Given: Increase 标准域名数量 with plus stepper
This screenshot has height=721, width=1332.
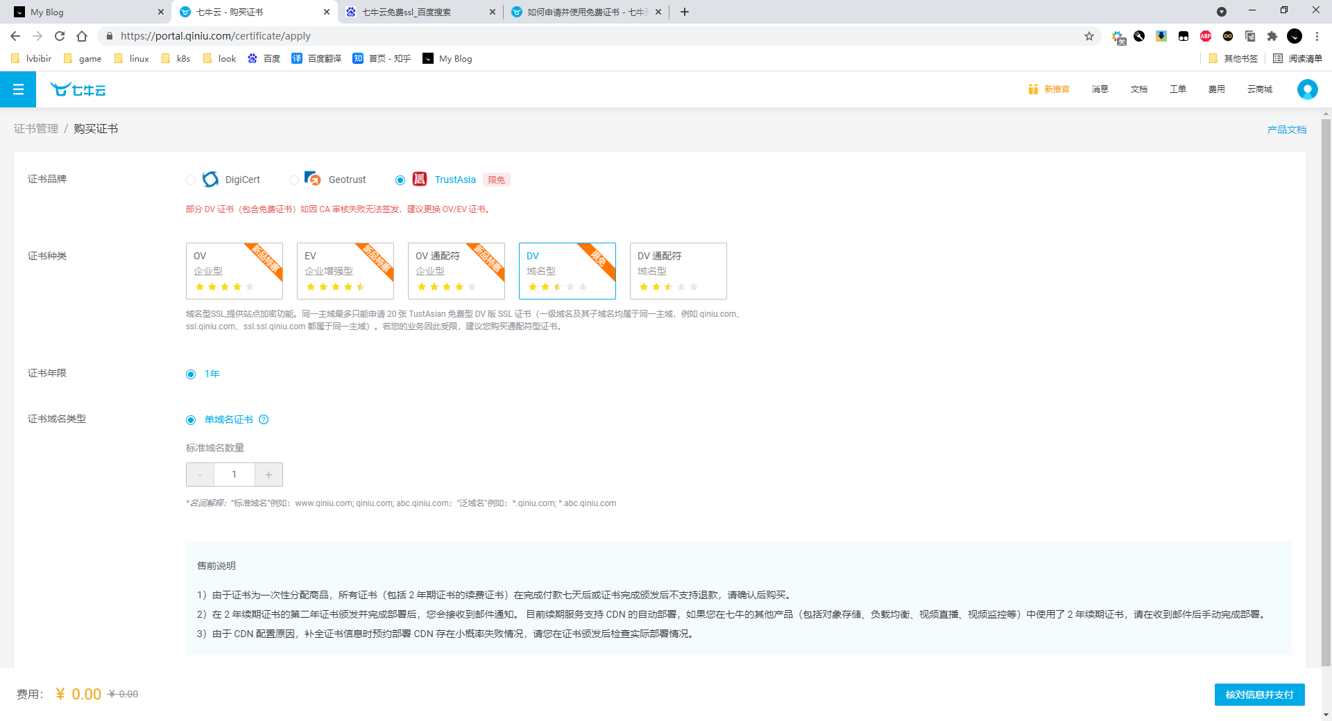Looking at the screenshot, I should (268, 474).
